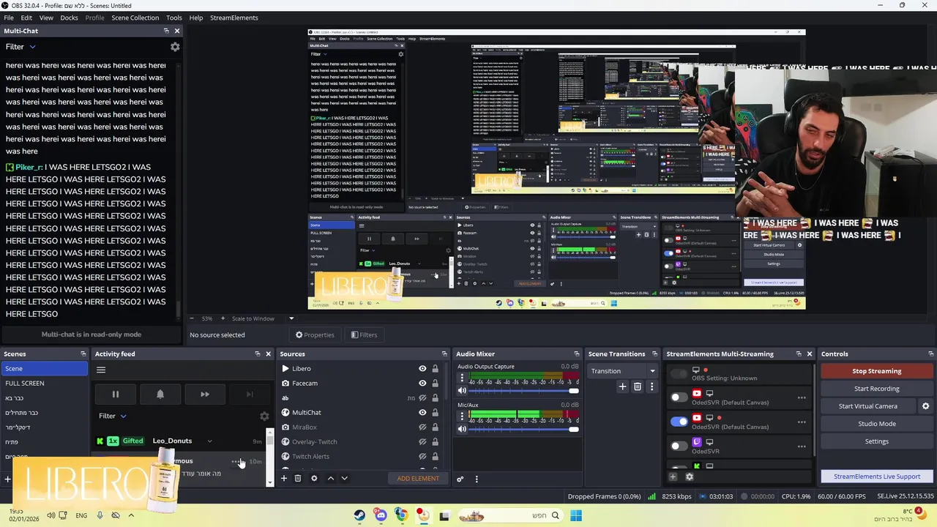Screen dimensions: 937x527
Task: Open Docks menu
Action: pos(69,18)
